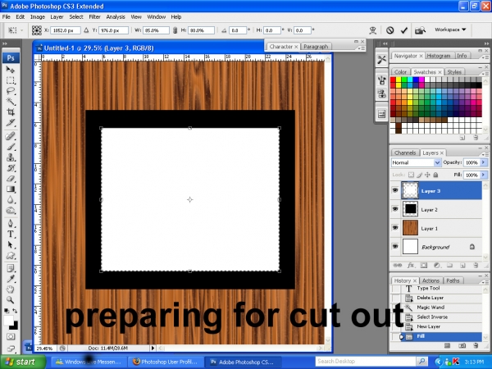
Task: Select the Magic Wand tool
Action: (11, 102)
